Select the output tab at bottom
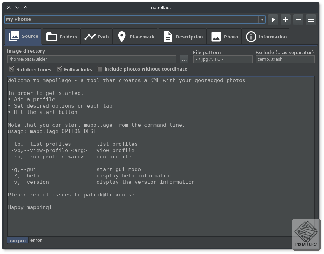The image size is (324, 254). [x=18, y=241]
